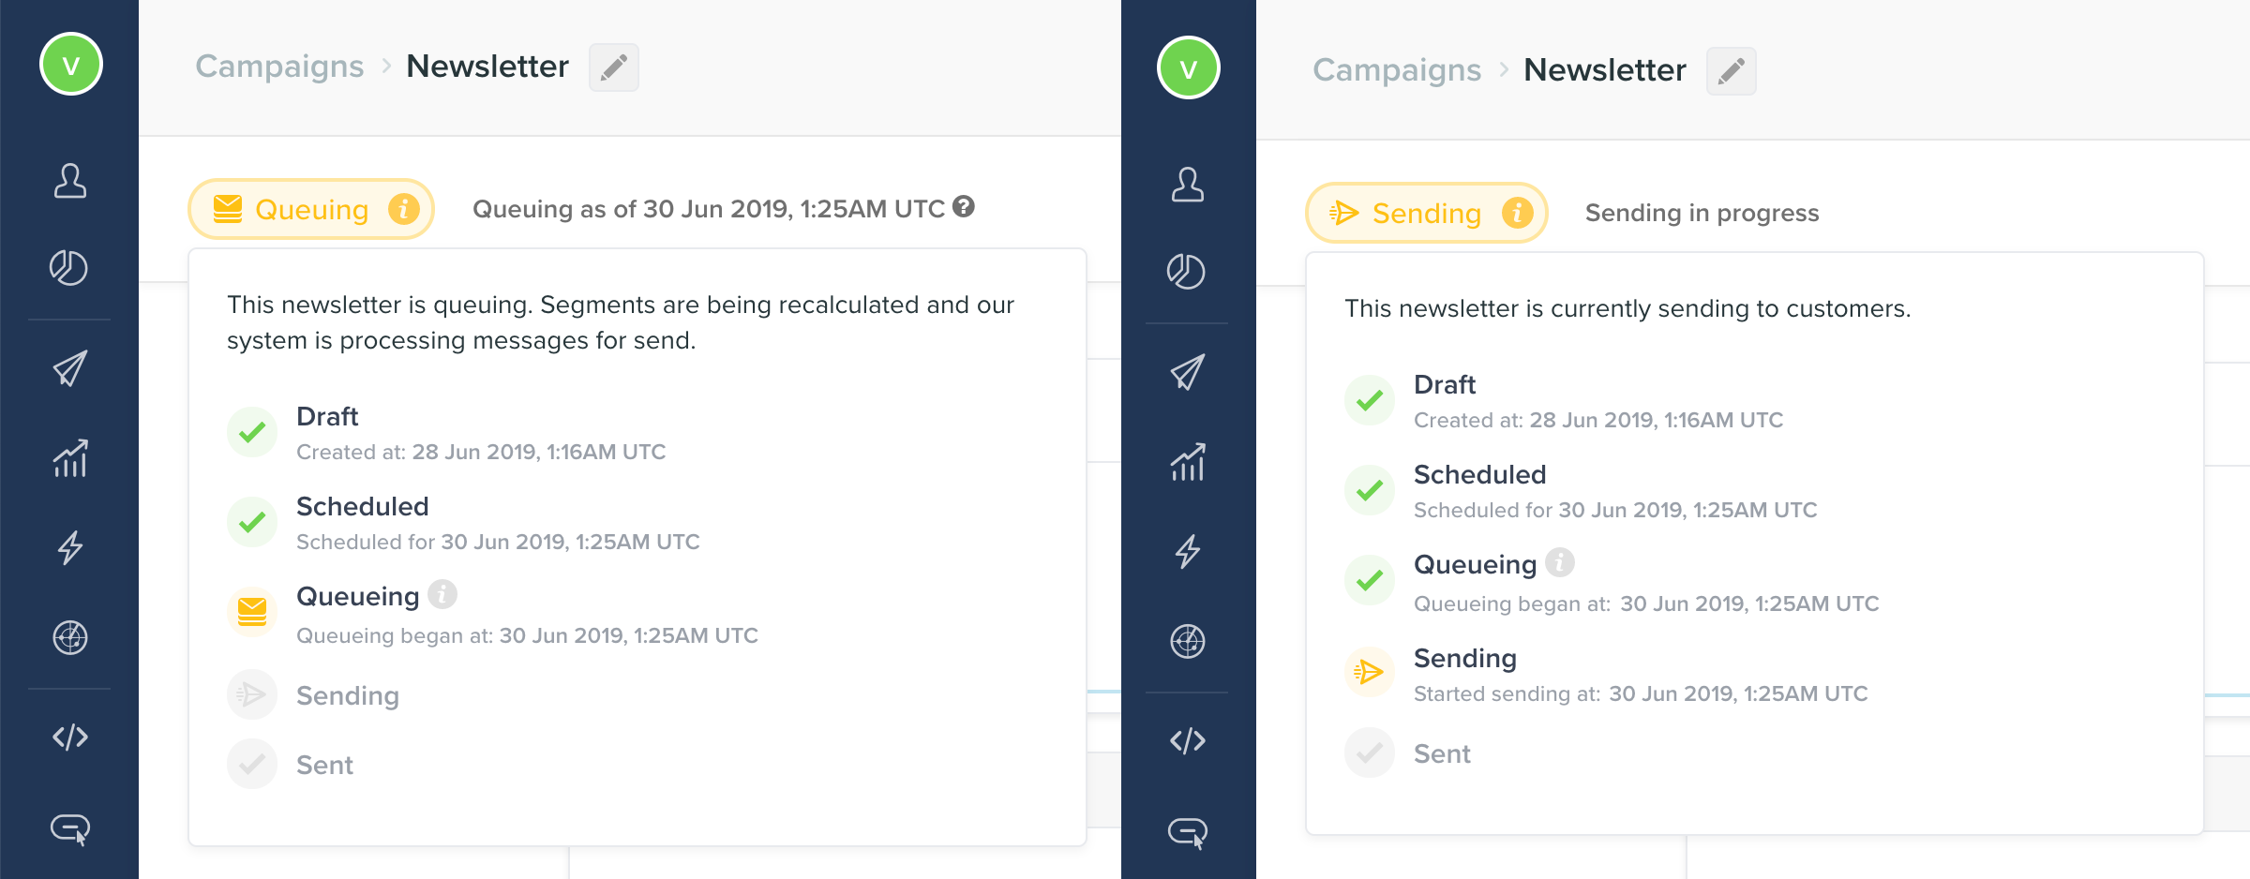Open radar target icon in right sidebar
2250x879 pixels.
[x=1188, y=642]
